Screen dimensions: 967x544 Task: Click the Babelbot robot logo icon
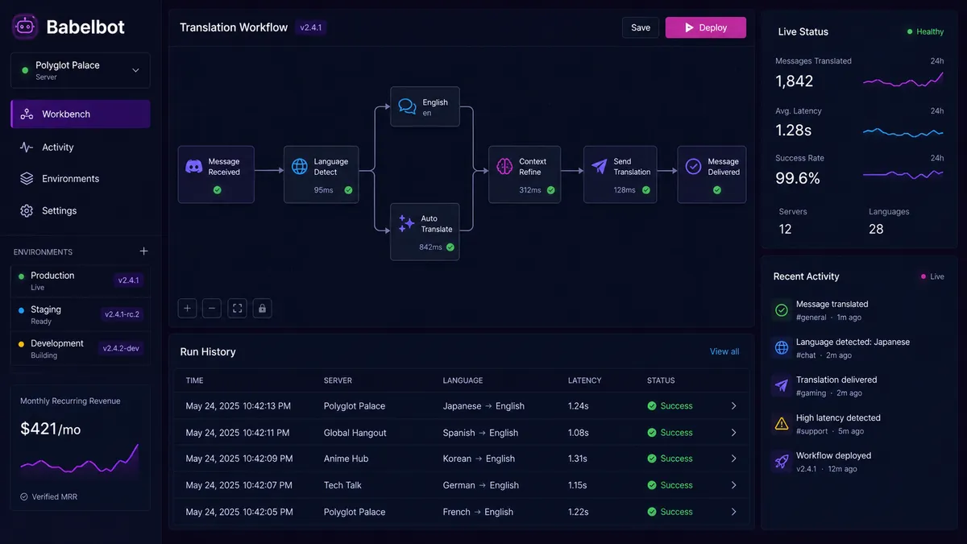[x=25, y=27]
